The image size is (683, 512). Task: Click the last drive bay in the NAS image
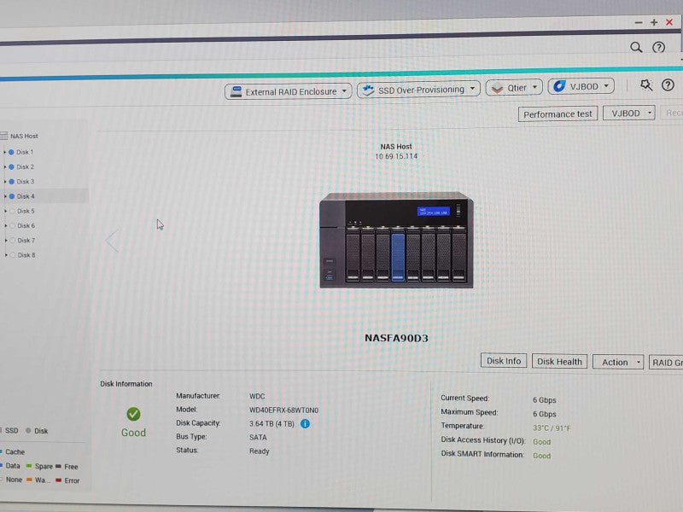coord(458,257)
